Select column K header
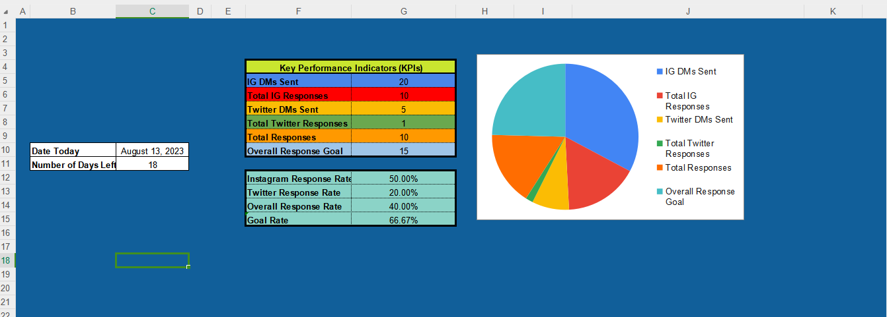The image size is (887, 317). tap(833, 11)
